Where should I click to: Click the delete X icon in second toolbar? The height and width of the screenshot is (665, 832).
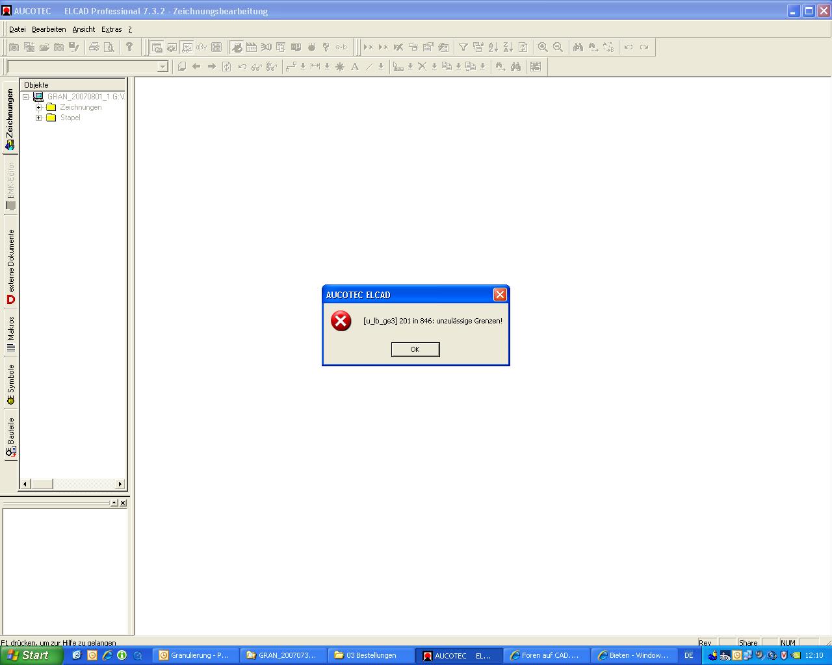[422, 66]
